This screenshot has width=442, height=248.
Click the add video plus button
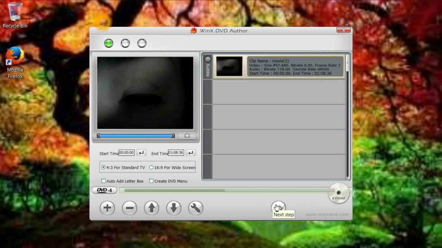pyautogui.click(x=107, y=208)
